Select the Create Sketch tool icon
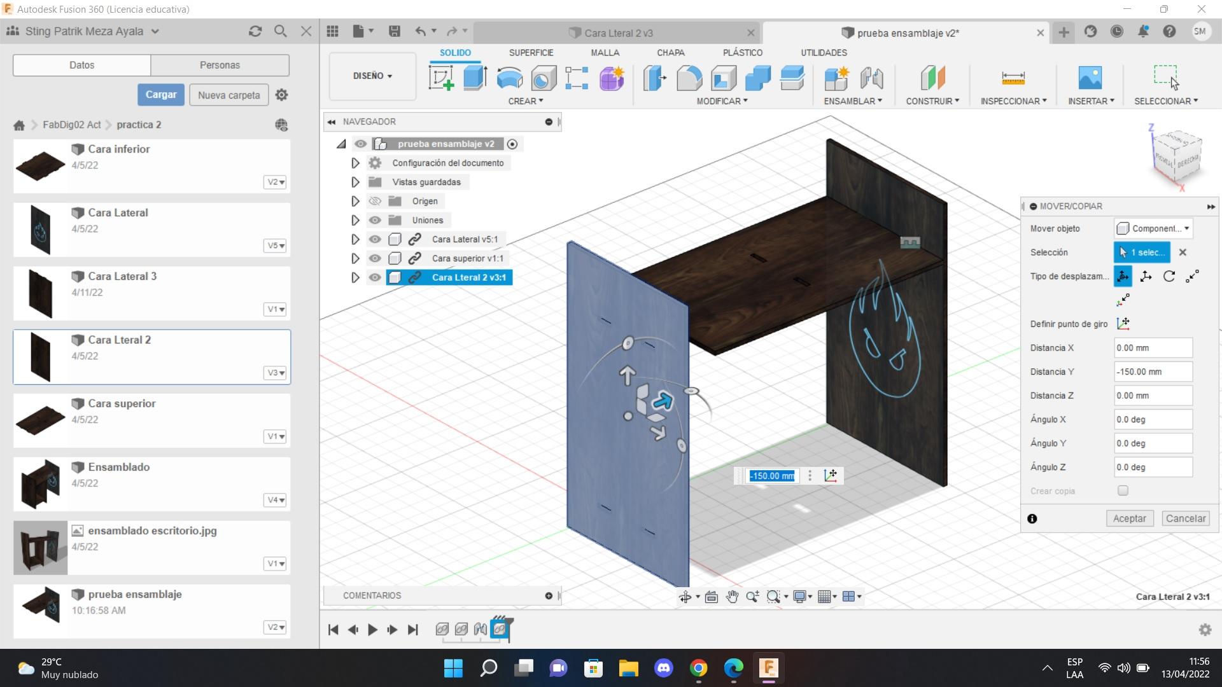Viewport: 1222px width, 687px height. [x=441, y=78]
